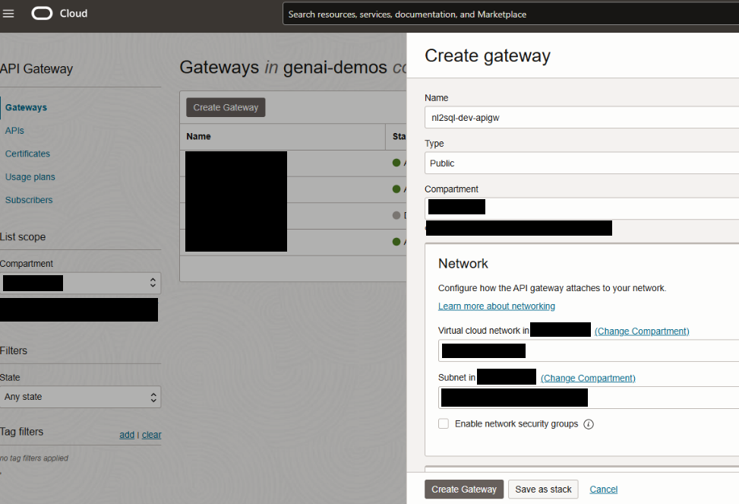Open the Learn more about networking link
This screenshot has width=739, height=504.
click(x=496, y=306)
